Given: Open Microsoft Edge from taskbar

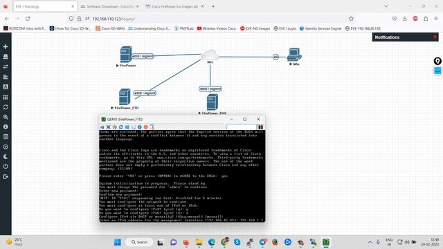Looking at the screenshot, I should (x=212, y=242).
